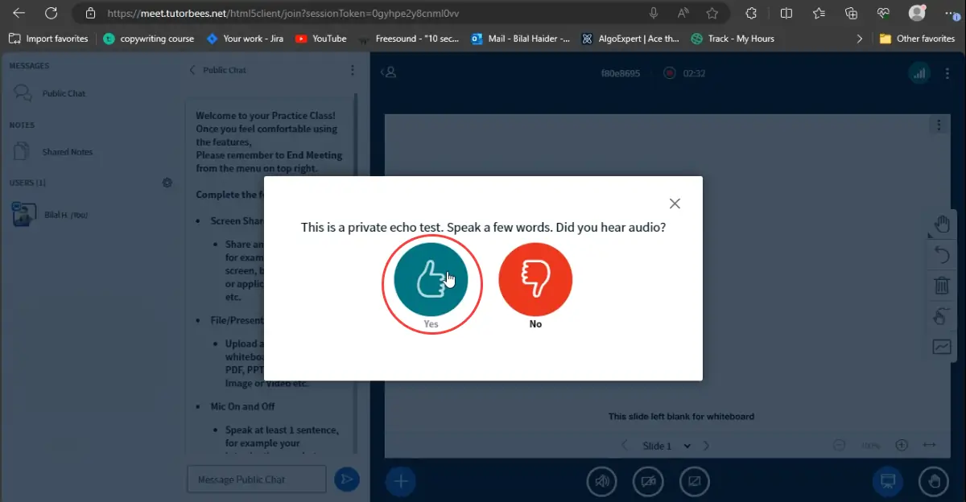
Task: Toggle speaker audio in the bottom toolbar
Action: click(x=601, y=481)
